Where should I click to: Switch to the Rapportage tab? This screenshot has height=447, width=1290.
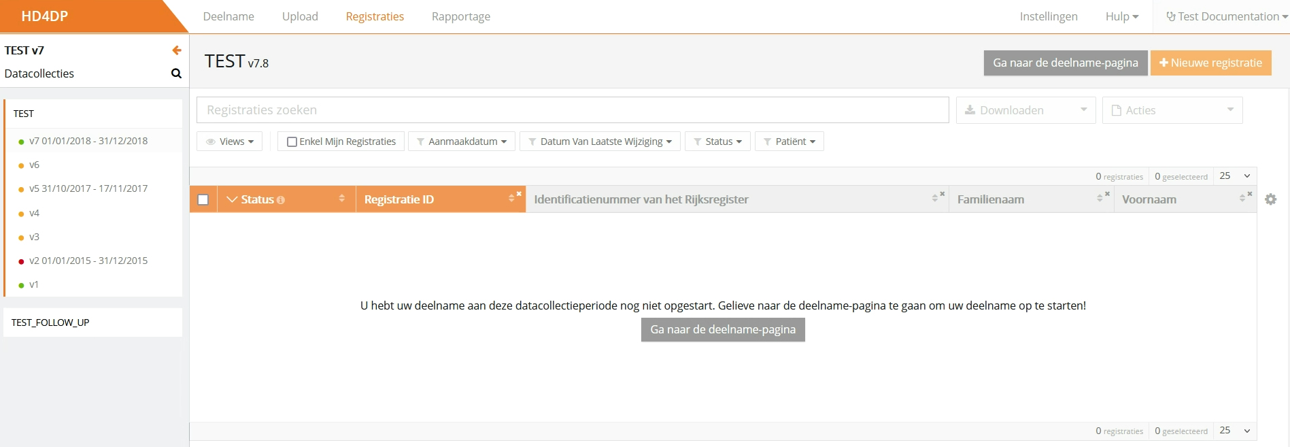pos(460,16)
